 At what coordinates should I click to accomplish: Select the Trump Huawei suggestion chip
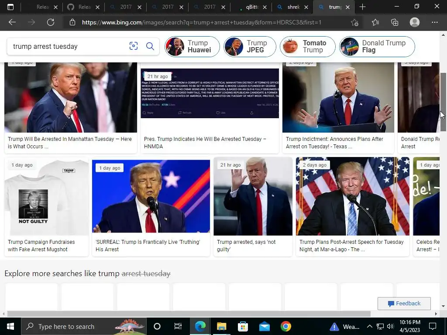[x=192, y=46]
